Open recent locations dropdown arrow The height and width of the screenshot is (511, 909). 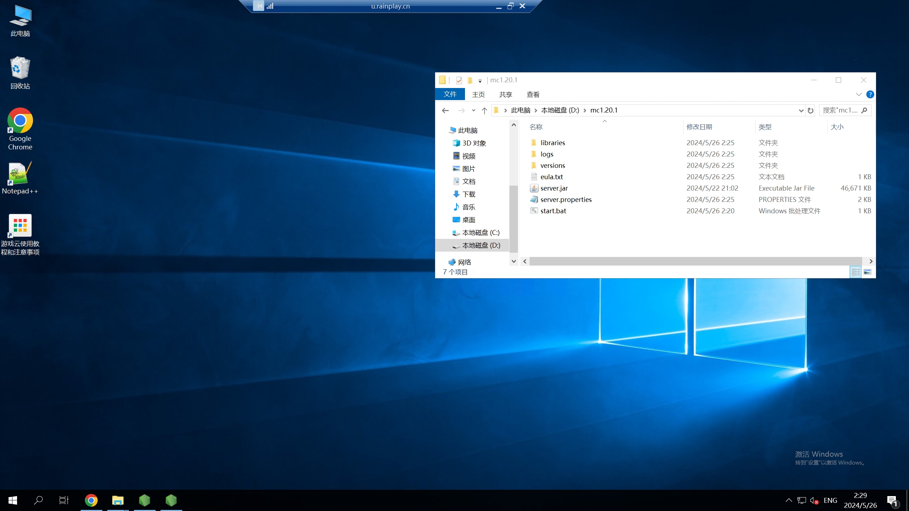(474, 110)
